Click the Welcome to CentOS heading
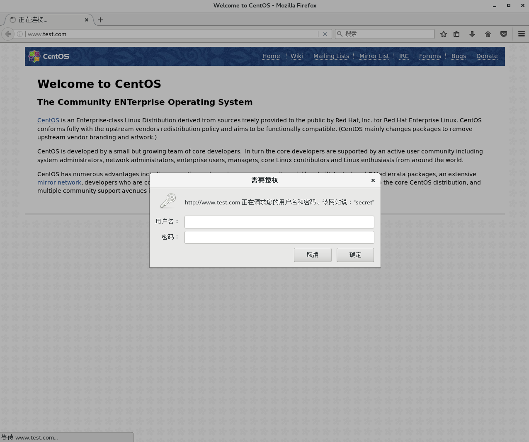The width and height of the screenshot is (529, 442). (x=99, y=84)
